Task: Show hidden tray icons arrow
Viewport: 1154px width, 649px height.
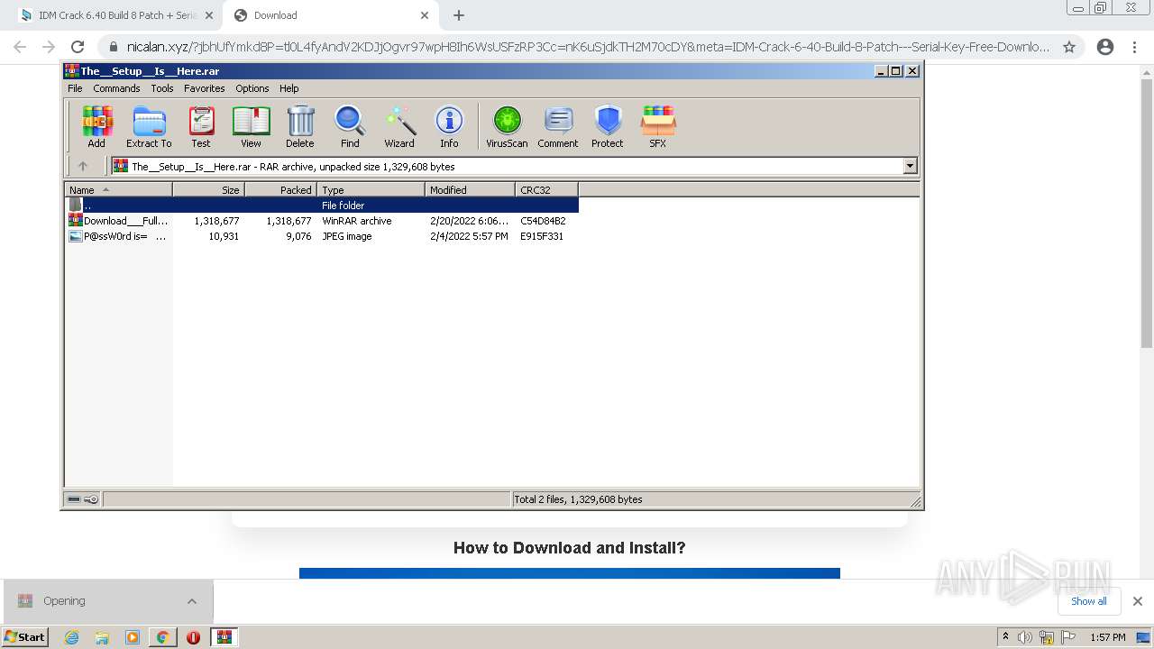Action: (1005, 636)
